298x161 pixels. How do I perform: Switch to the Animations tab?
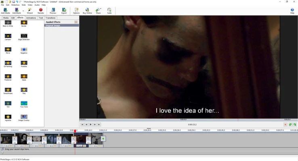tap(31, 18)
